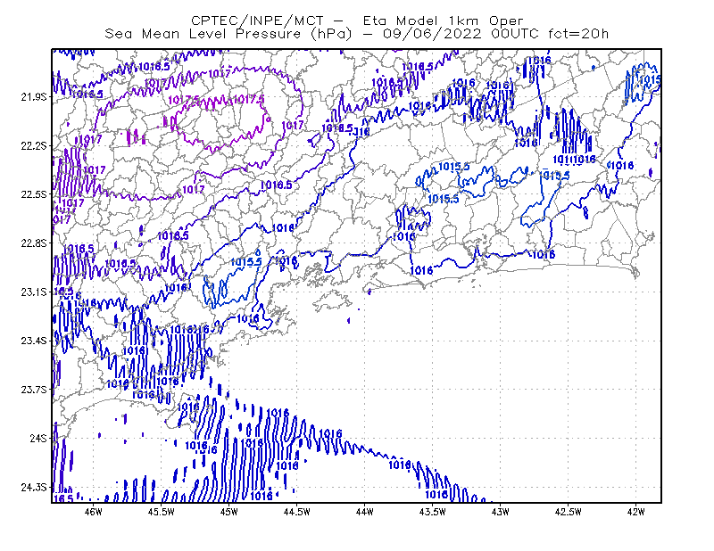The width and height of the screenshot is (714, 551).
Task: Select the 44W longitude axis label
Action: tap(365, 512)
